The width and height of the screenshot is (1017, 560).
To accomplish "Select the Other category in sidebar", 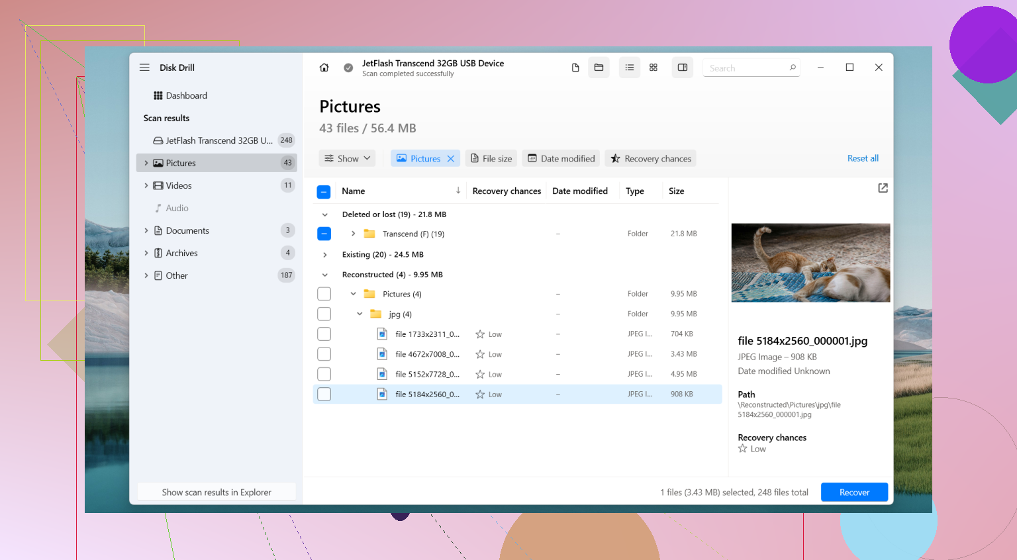I will [217, 275].
